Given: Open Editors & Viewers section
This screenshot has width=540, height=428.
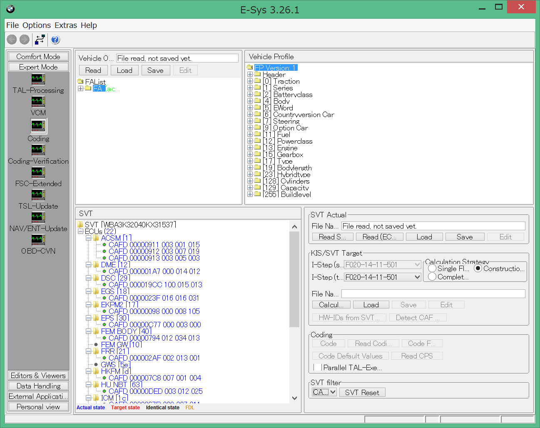Looking at the screenshot, I should [x=38, y=376].
